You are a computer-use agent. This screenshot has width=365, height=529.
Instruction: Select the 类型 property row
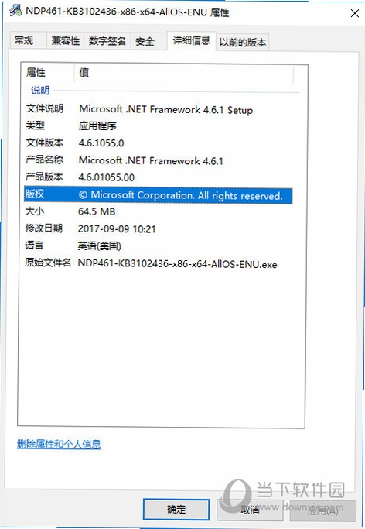[x=159, y=125]
